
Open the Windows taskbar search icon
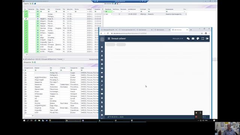click(x=28, y=121)
